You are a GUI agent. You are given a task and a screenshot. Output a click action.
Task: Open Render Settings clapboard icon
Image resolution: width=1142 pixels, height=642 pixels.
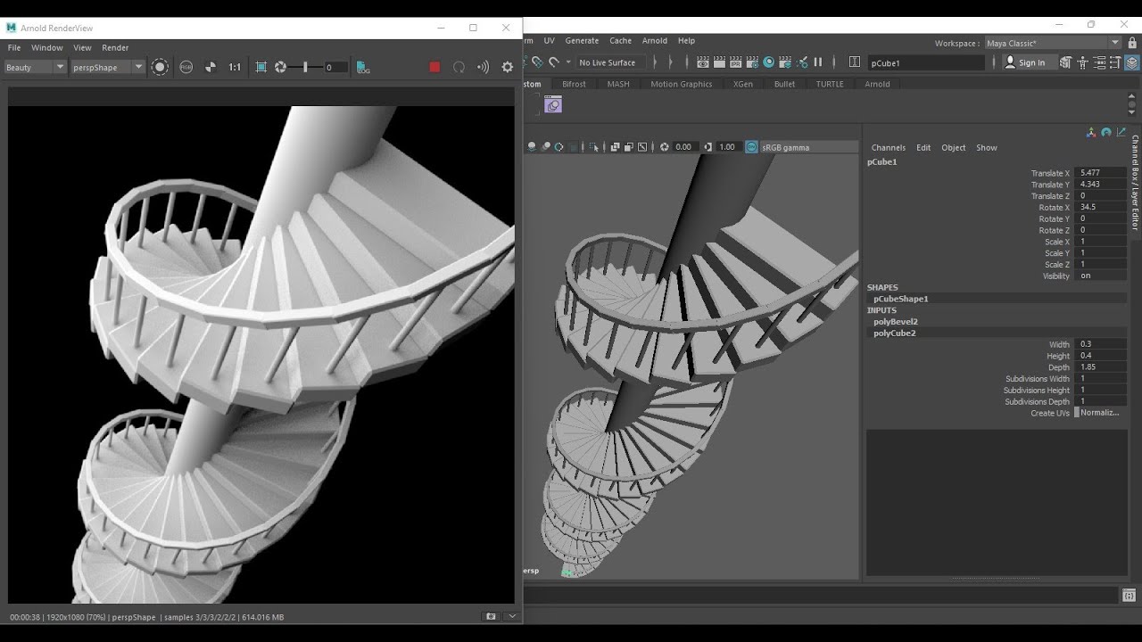click(752, 62)
